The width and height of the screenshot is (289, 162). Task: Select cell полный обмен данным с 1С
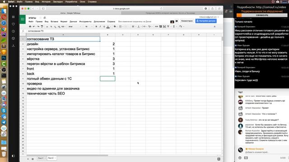point(63,79)
